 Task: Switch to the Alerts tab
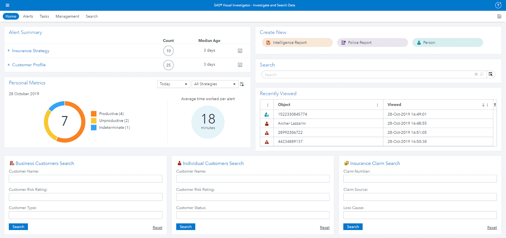pyautogui.click(x=28, y=16)
